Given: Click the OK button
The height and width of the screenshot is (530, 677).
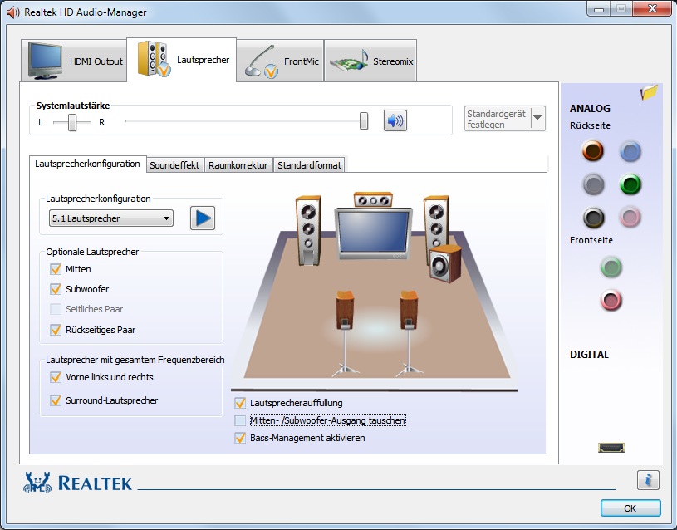Looking at the screenshot, I should [x=630, y=508].
